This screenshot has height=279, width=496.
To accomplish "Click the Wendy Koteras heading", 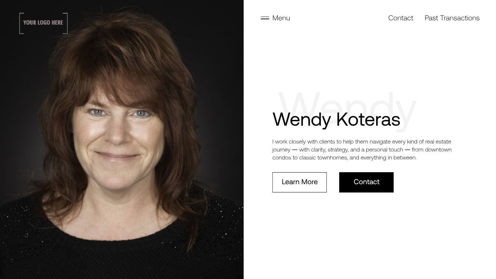I will (336, 119).
